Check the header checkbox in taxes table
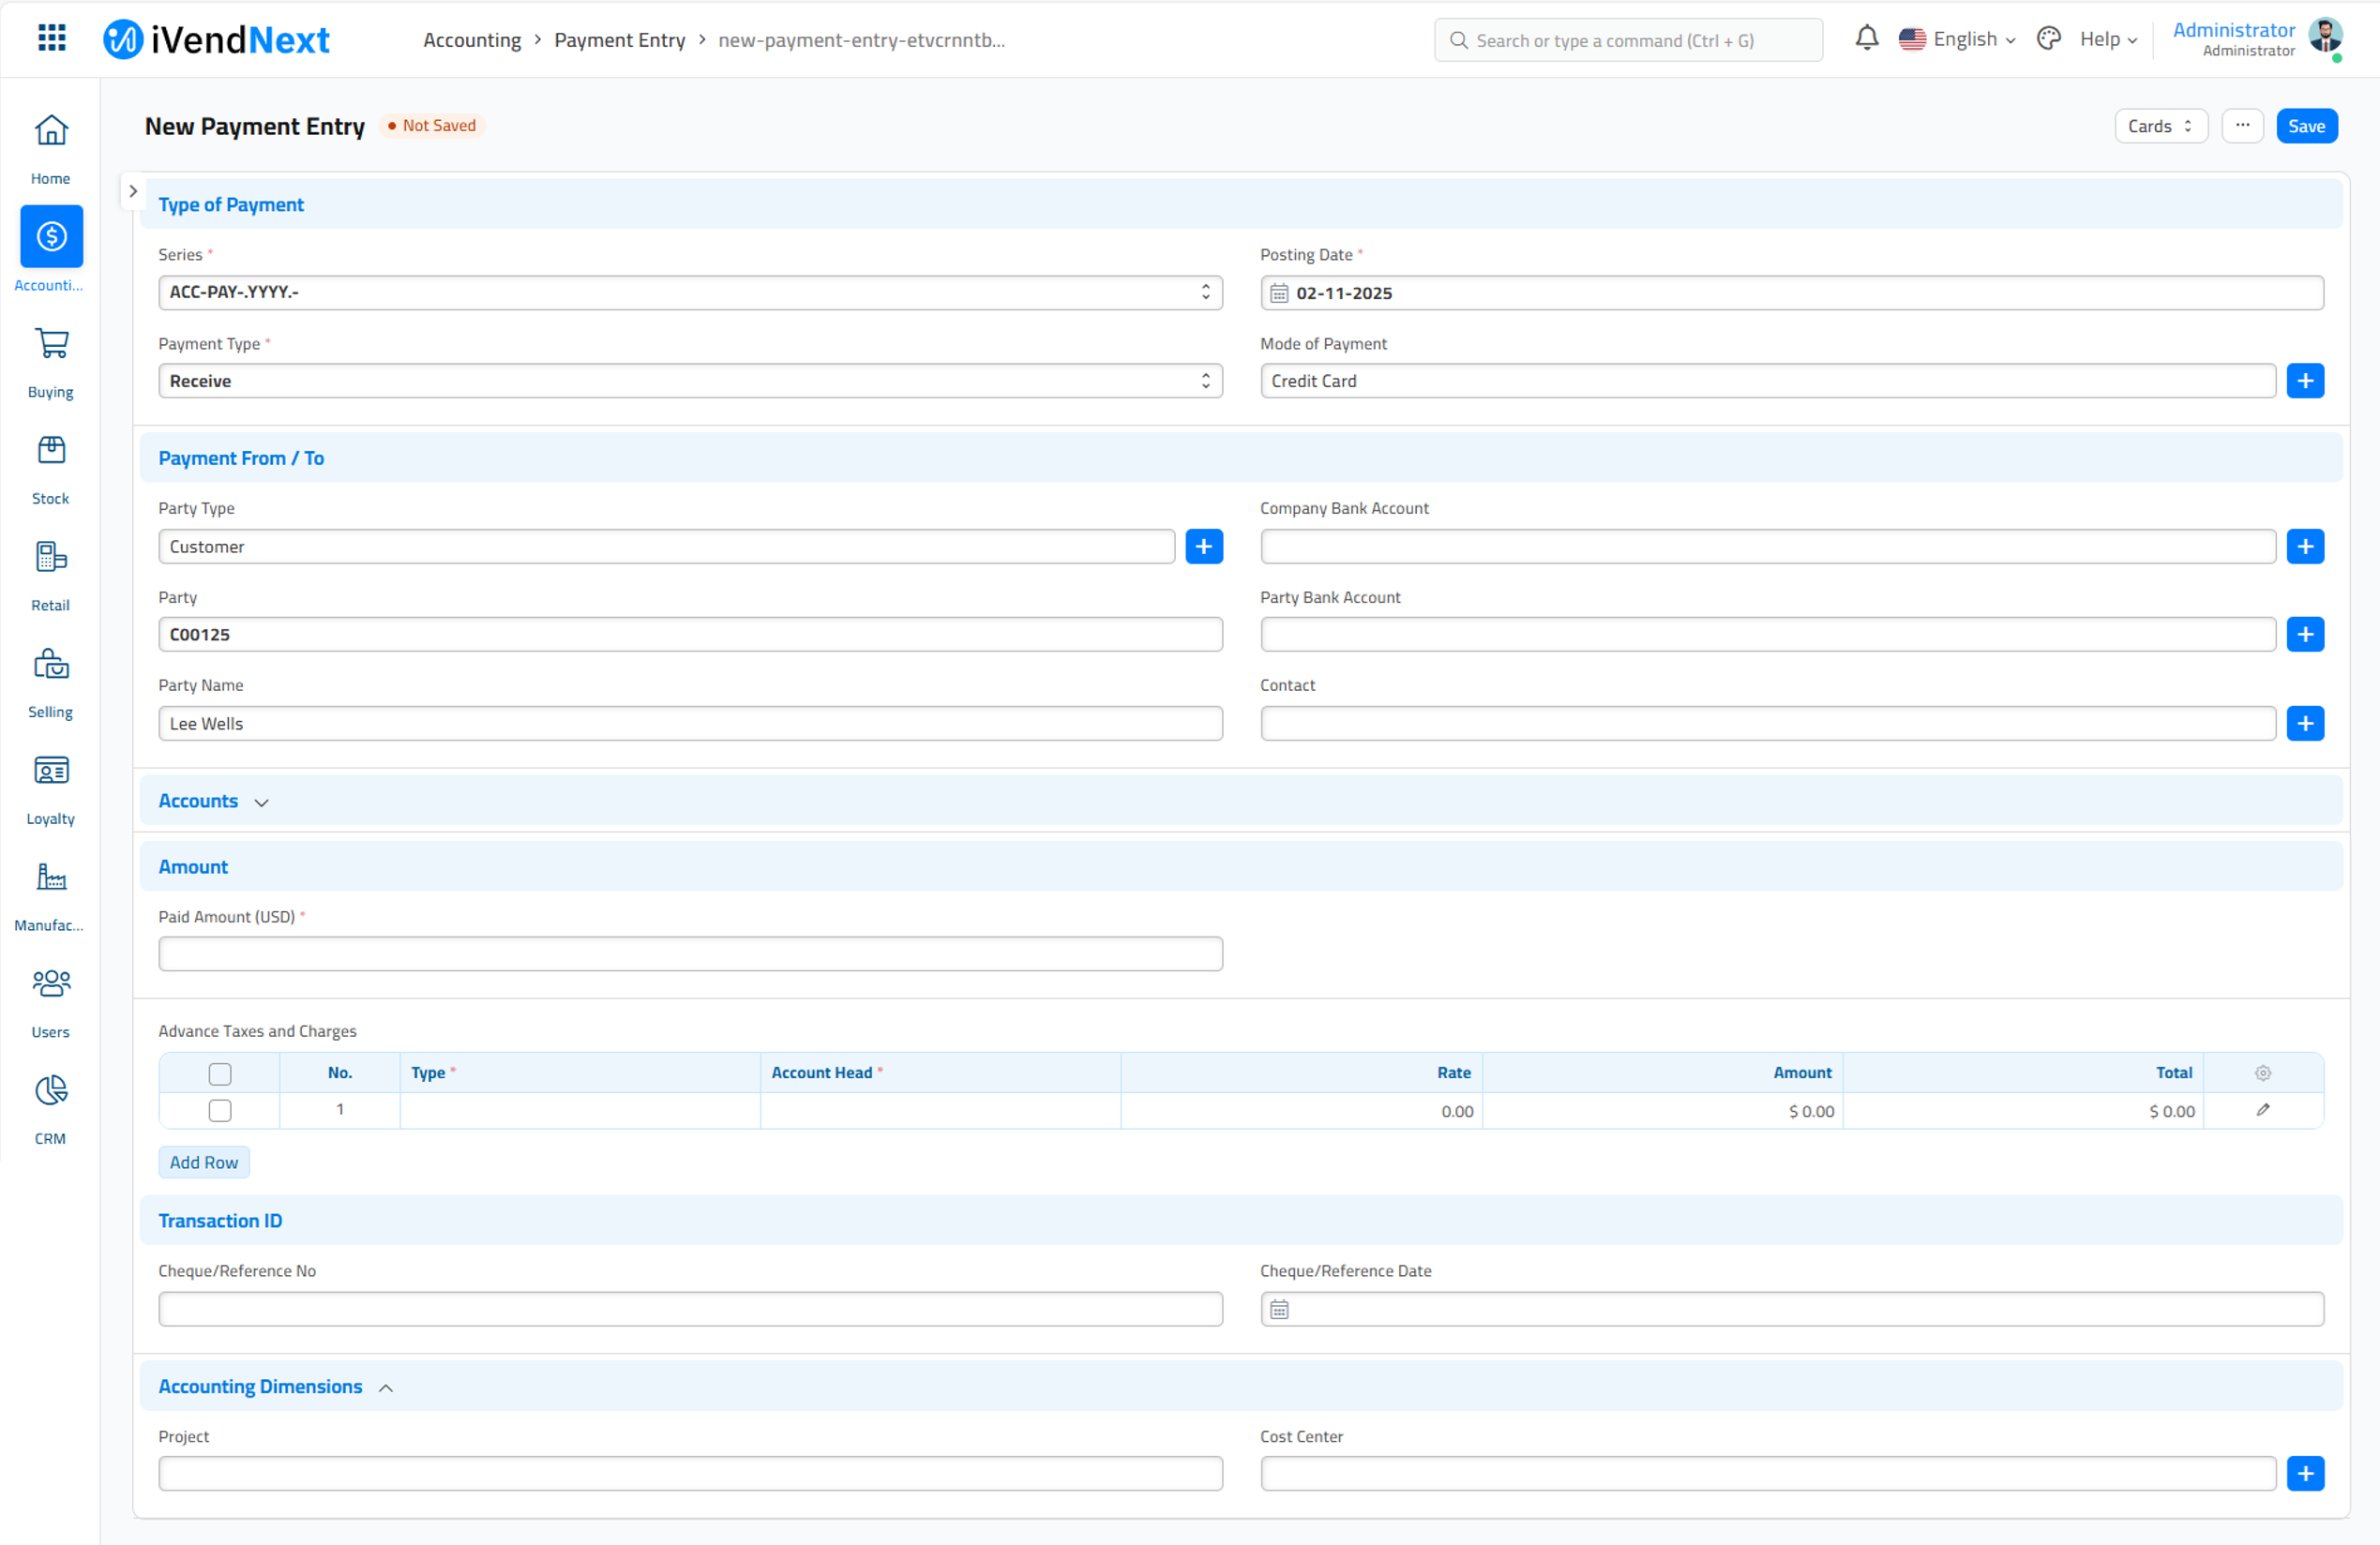2380x1545 pixels. 220,1073
